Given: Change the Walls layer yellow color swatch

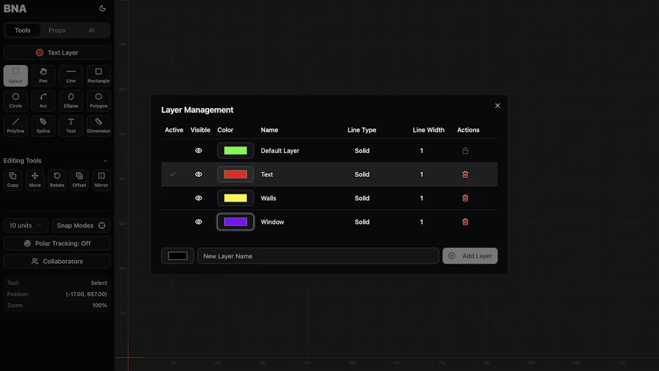Looking at the screenshot, I should point(236,198).
